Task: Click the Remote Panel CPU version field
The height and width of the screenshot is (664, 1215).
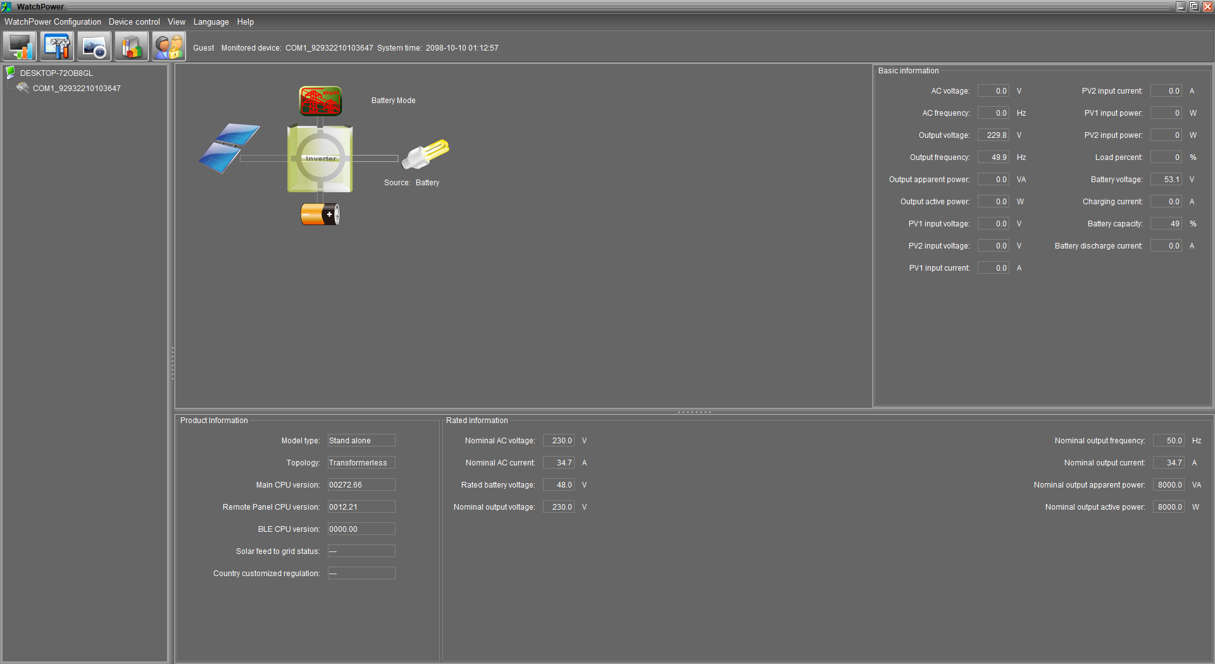Action: [x=361, y=507]
